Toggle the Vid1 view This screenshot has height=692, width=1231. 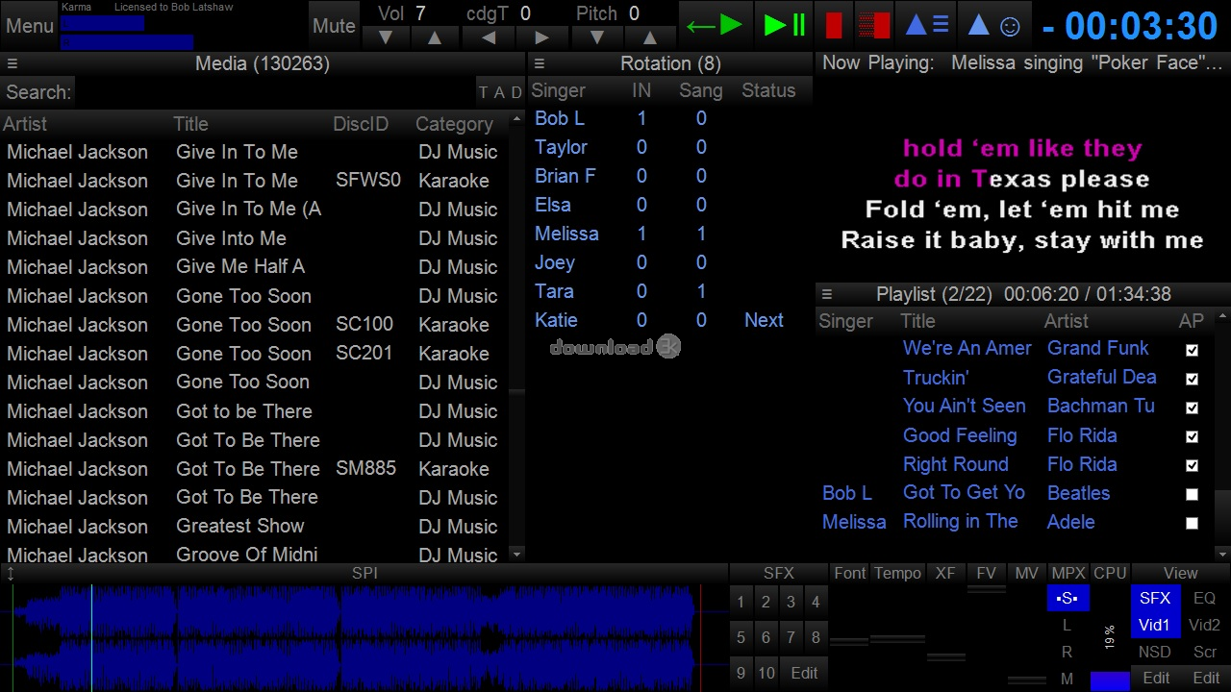(x=1155, y=625)
